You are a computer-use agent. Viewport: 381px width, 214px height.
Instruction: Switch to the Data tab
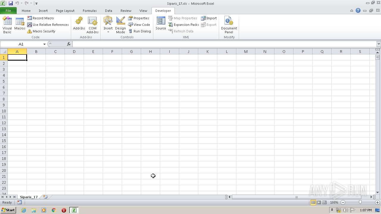tap(109, 11)
